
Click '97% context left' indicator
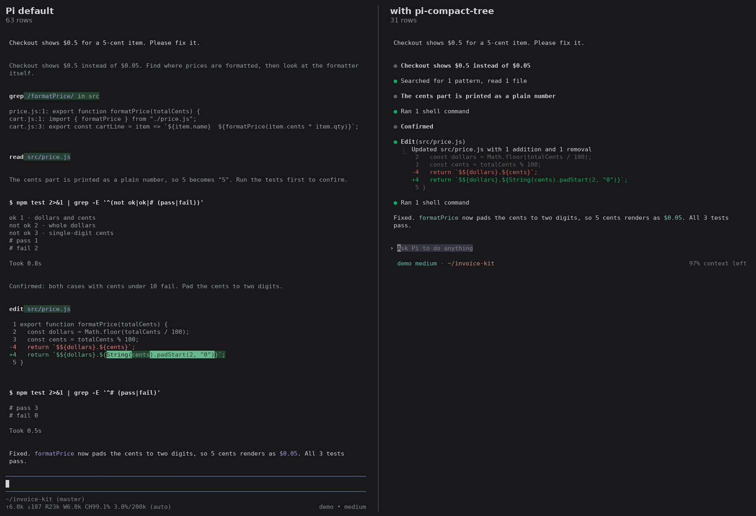(718, 263)
